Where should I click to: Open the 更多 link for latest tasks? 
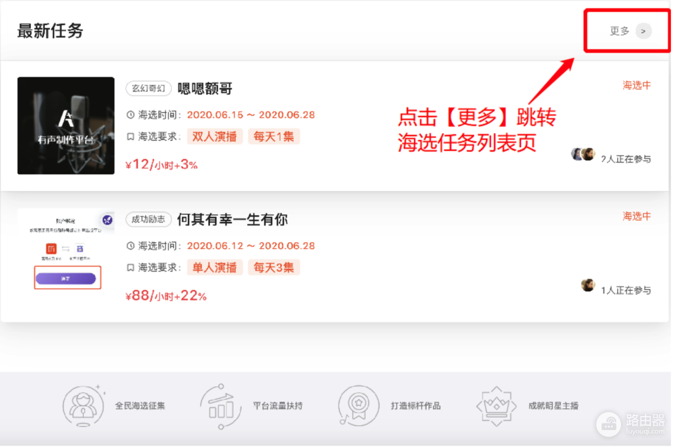[620, 31]
